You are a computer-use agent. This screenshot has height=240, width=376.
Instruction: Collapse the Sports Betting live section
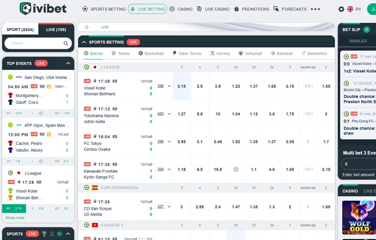(x=84, y=42)
